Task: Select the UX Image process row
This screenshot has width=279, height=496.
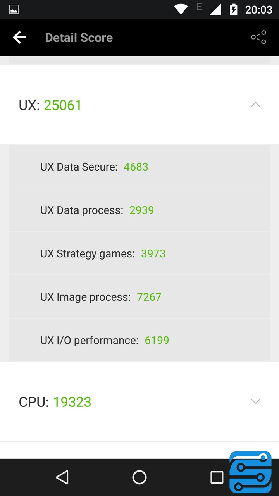Action: (139, 297)
